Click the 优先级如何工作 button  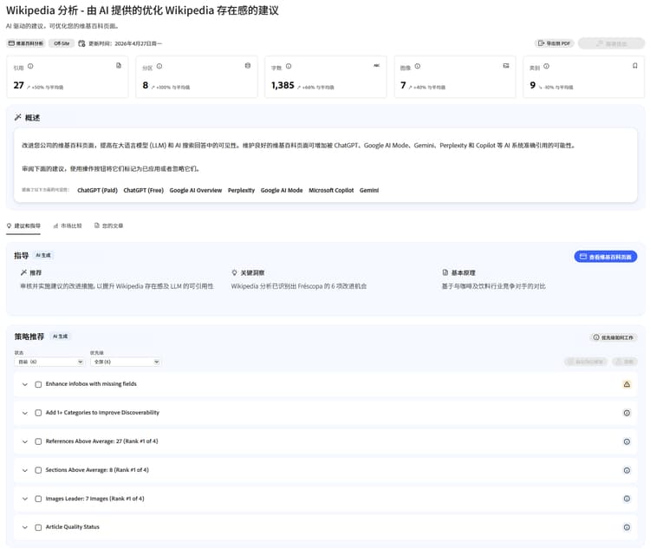(x=613, y=337)
